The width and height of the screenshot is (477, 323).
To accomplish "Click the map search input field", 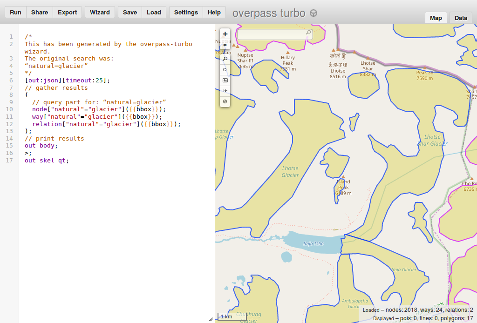I will tap(275, 34).
